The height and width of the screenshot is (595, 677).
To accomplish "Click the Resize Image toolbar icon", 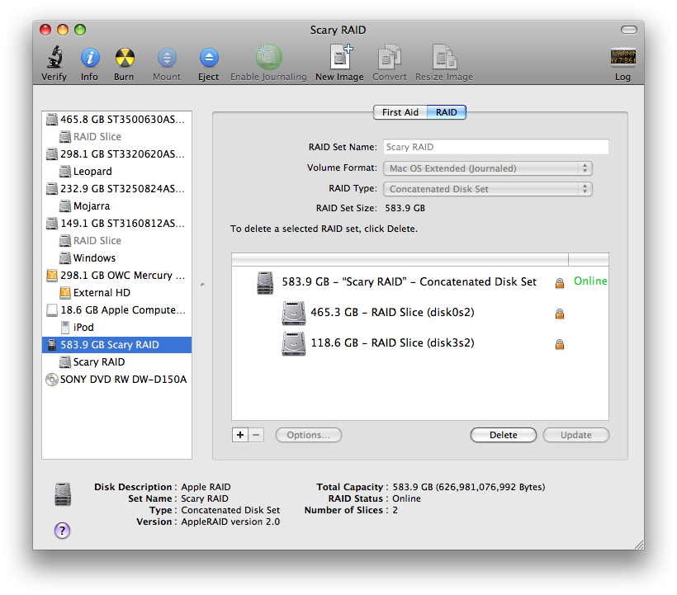I will [444, 56].
